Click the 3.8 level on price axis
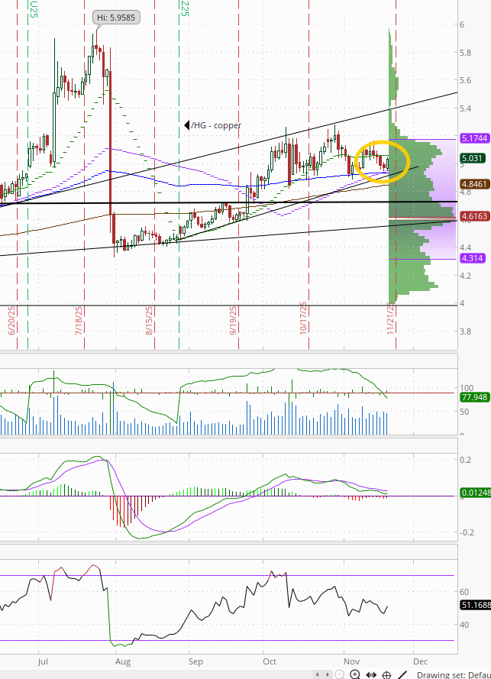 466,331
